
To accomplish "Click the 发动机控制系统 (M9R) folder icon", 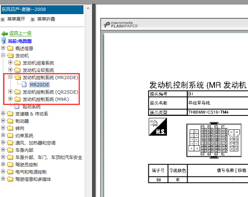I will point(17,99).
